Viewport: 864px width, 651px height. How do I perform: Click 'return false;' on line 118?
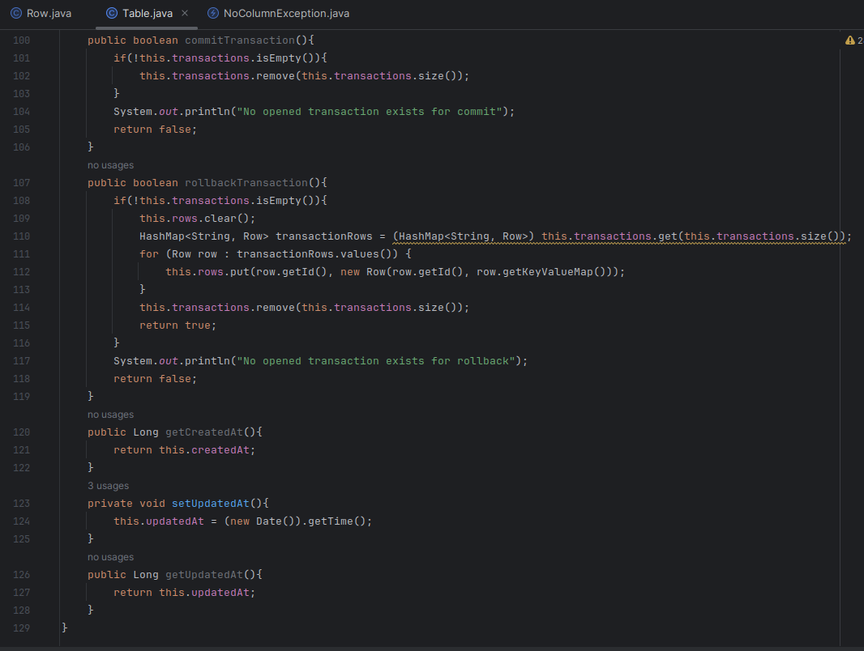[x=156, y=379]
